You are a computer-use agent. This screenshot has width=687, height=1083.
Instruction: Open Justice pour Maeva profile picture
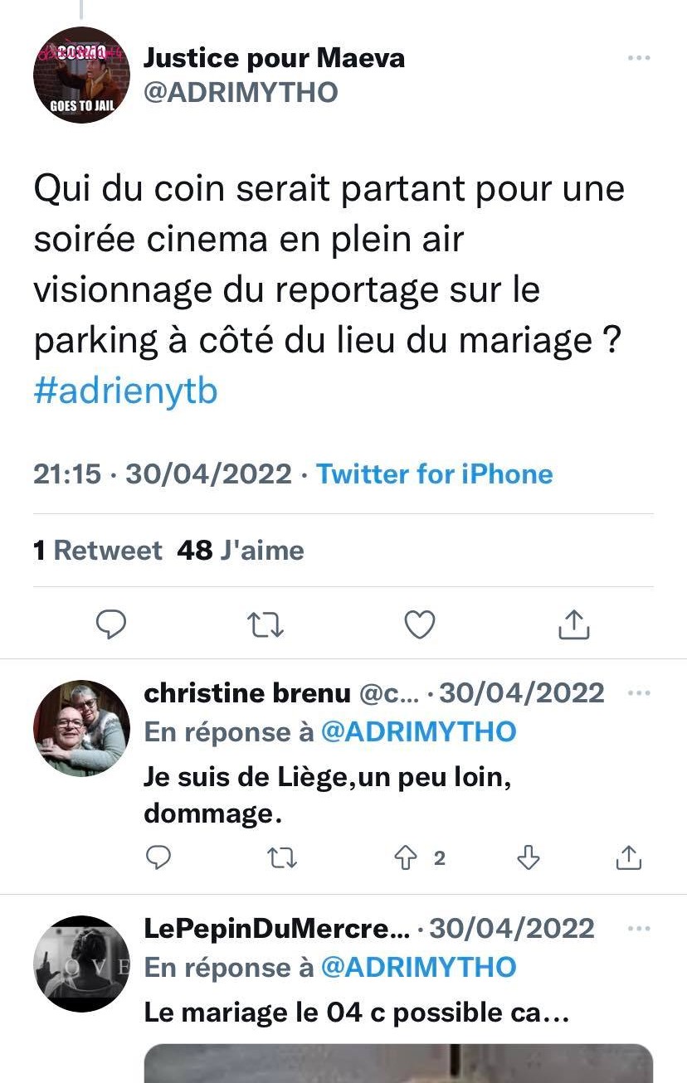click(x=81, y=75)
